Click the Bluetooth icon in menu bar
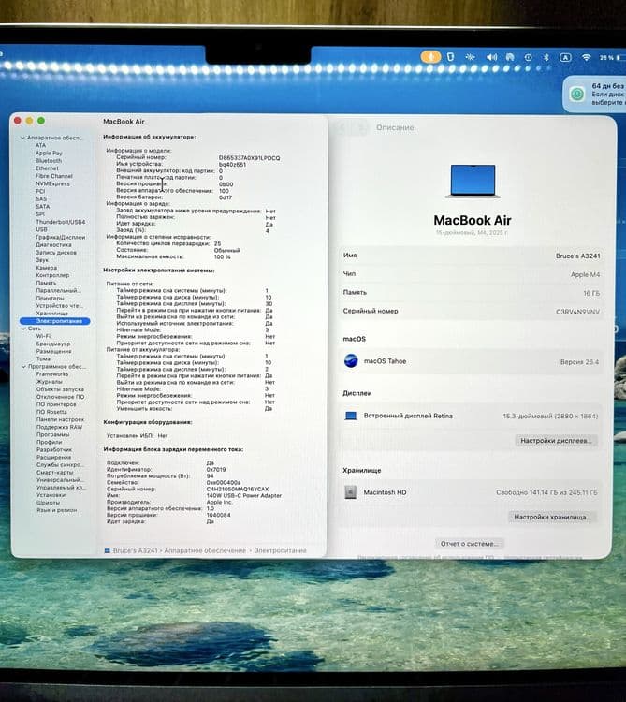This screenshot has height=702, width=626. pos(546,57)
